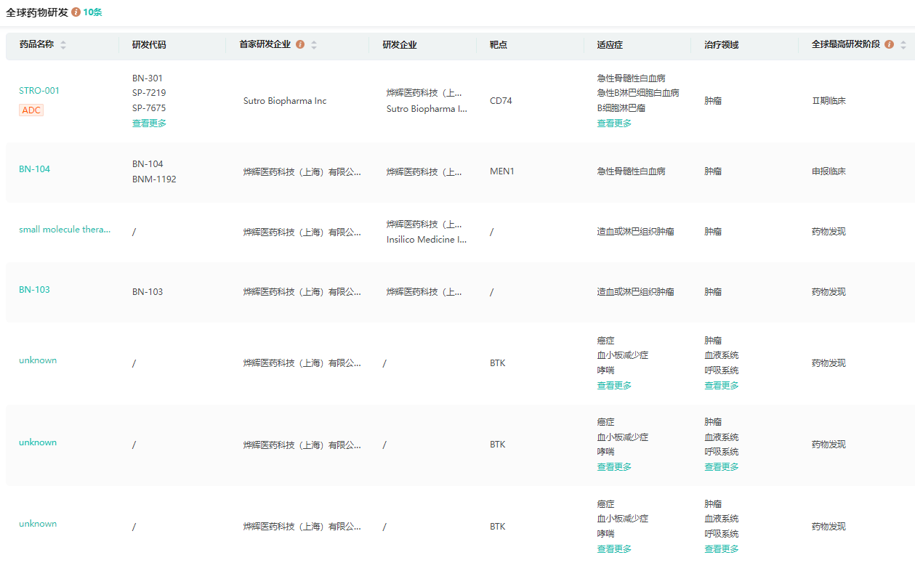Open the STRO-001 drug link
The image size is (915, 563).
(x=39, y=91)
